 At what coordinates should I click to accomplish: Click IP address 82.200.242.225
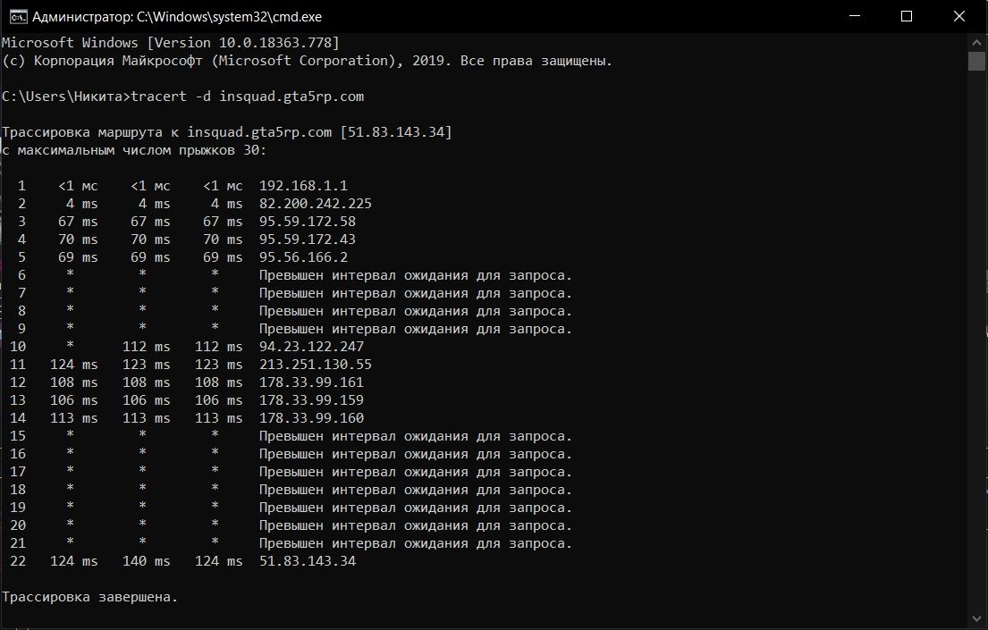315,204
